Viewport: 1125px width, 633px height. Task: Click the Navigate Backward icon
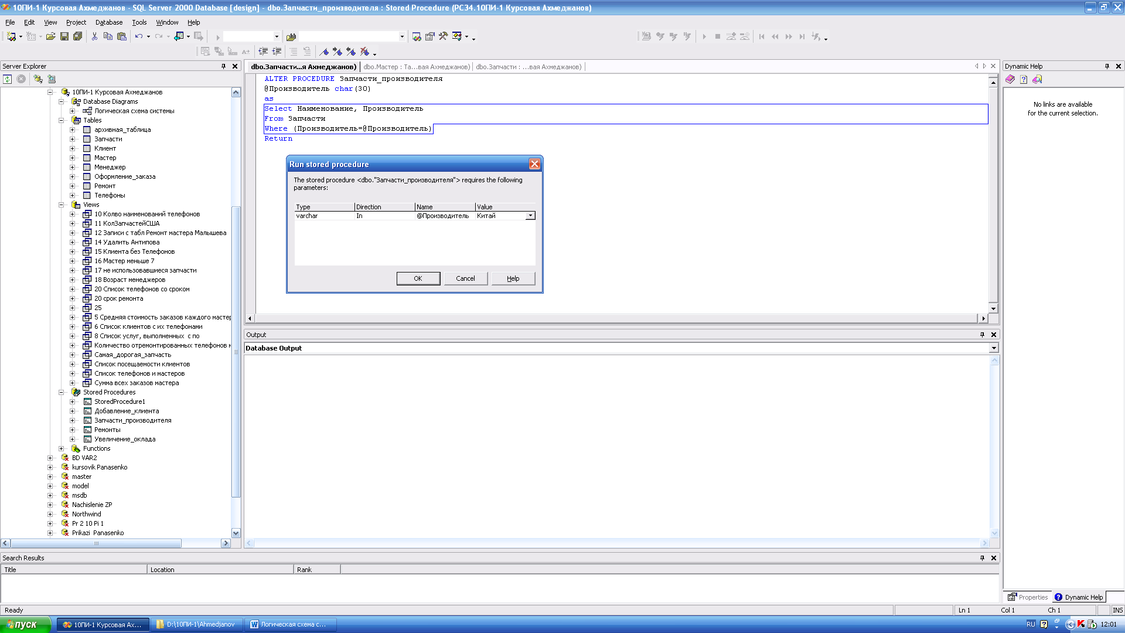click(x=179, y=36)
